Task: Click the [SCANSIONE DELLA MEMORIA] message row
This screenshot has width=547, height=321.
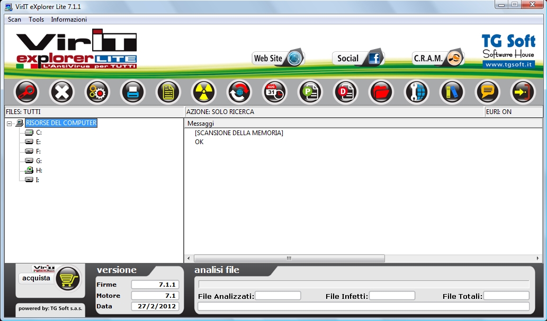Action: tap(239, 133)
